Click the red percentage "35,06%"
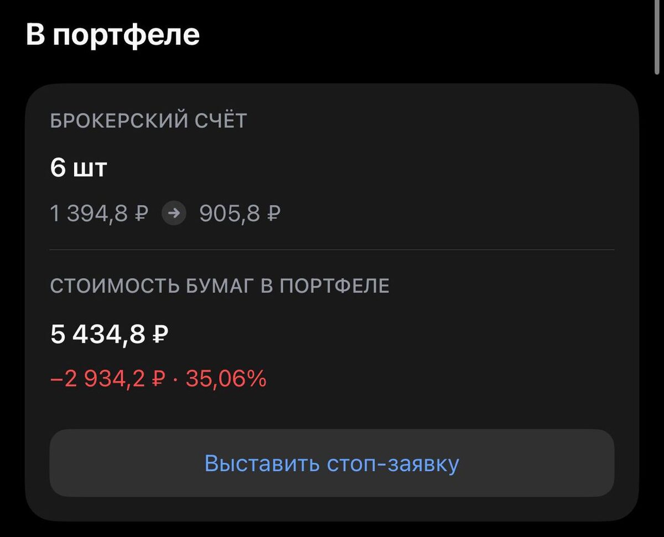Image resolution: width=664 pixels, height=537 pixels. point(226,378)
